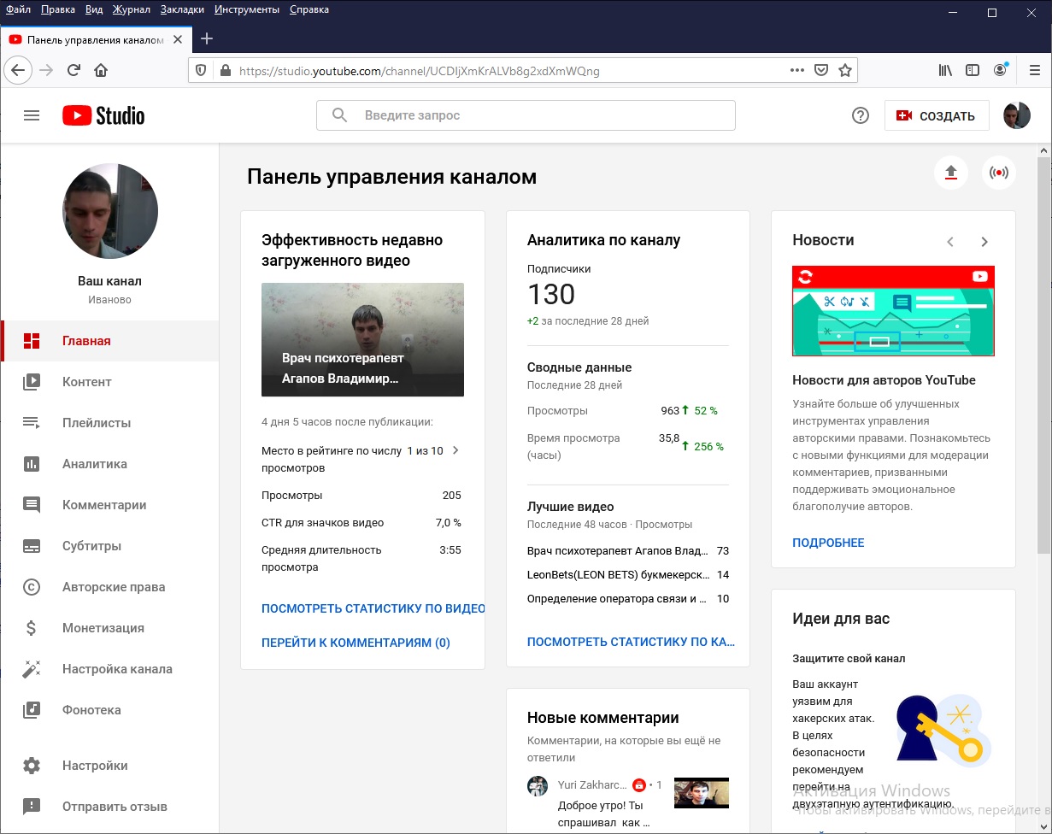Open the account avatar menu
Image resolution: width=1052 pixels, height=834 pixels.
coord(1017,115)
